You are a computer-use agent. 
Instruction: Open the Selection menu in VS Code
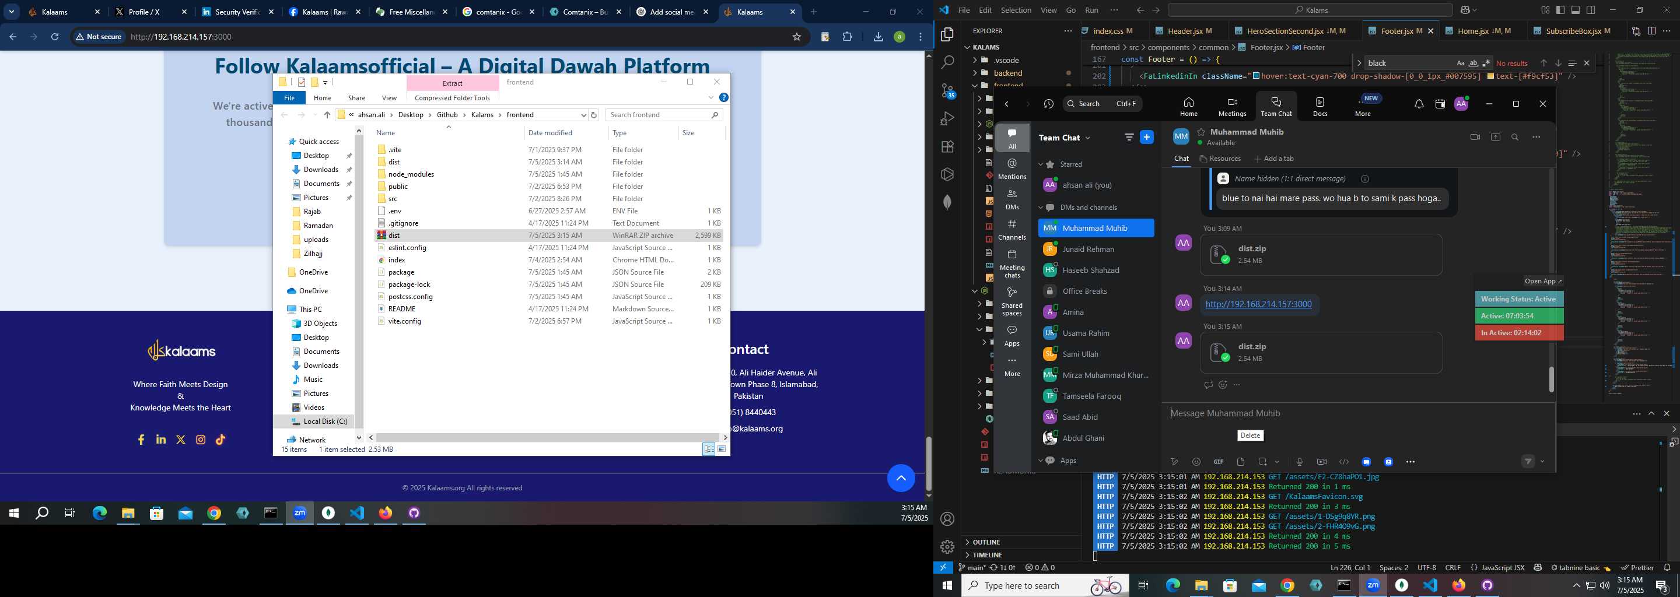click(x=1016, y=10)
